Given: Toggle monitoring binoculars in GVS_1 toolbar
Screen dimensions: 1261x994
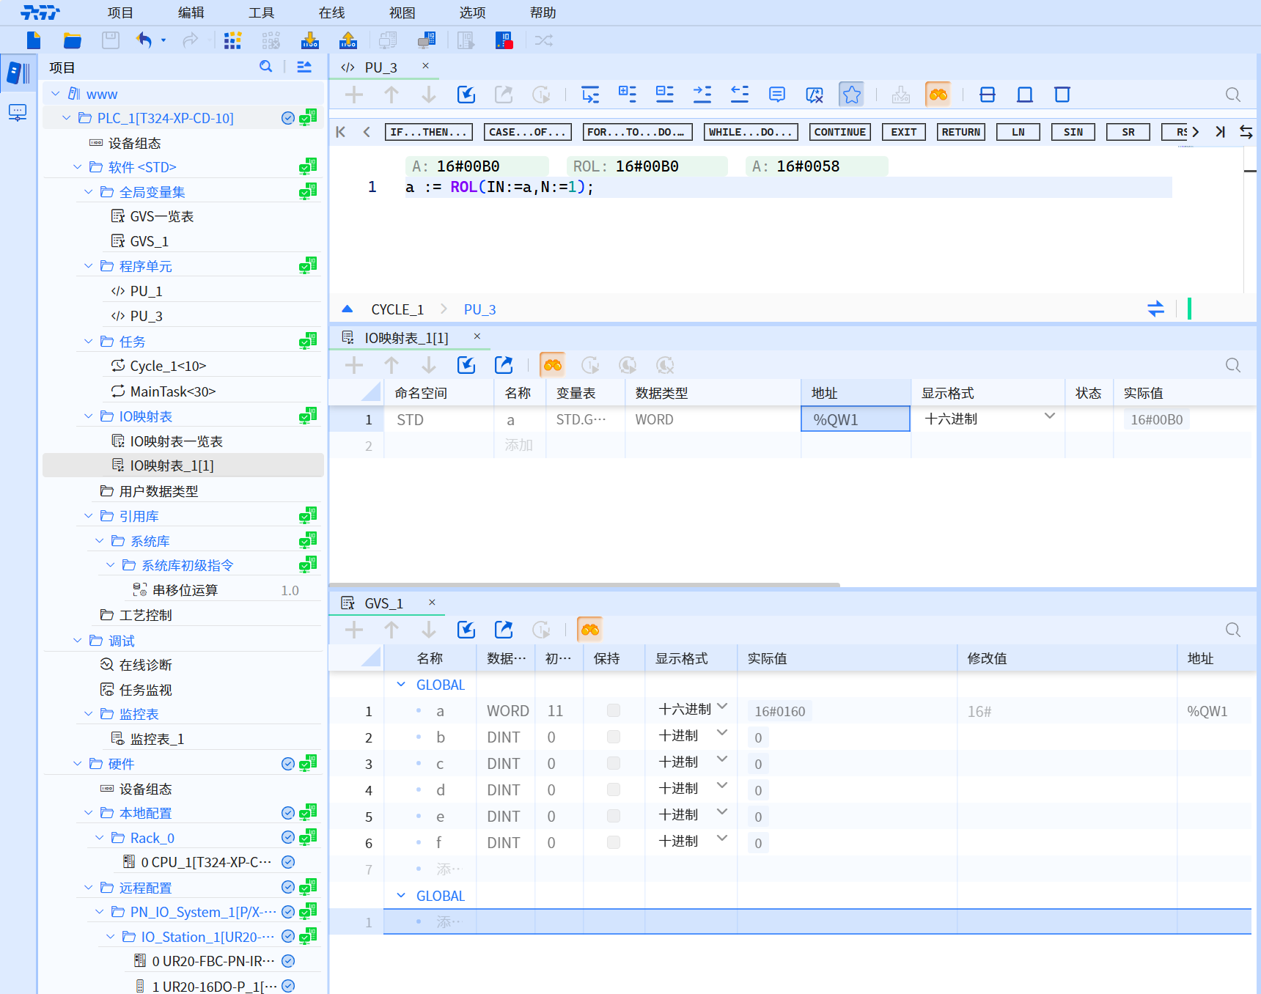Looking at the screenshot, I should [x=589, y=630].
